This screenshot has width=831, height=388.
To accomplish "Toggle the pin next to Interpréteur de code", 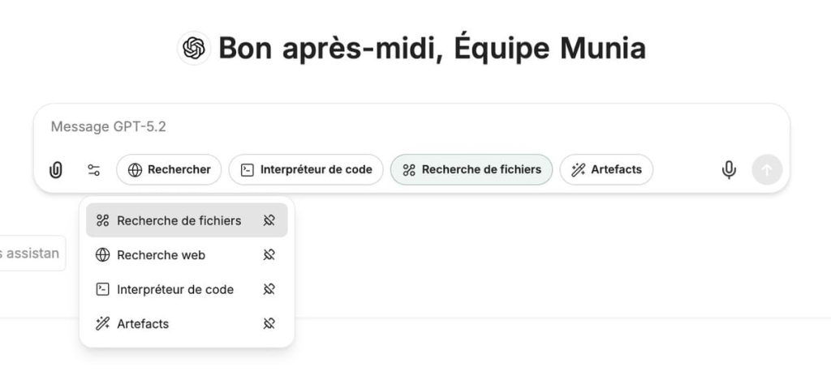I will 269,289.
